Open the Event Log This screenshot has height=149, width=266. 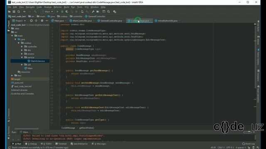coord(249,144)
